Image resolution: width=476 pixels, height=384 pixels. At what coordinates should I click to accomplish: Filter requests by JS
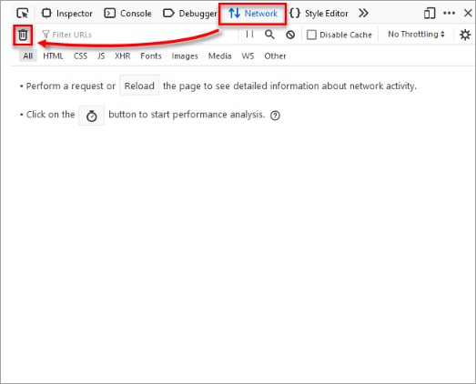pos(101,56)
